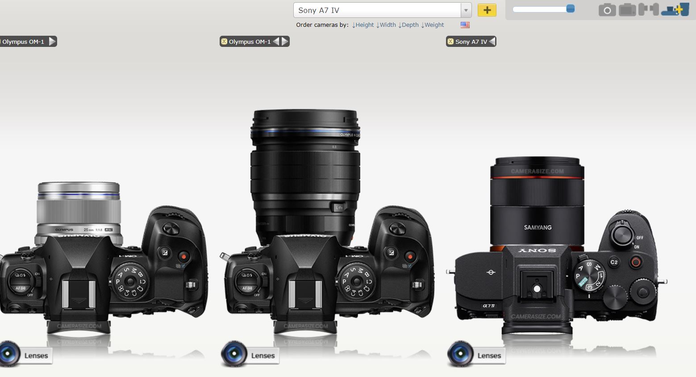
Task: Order cameras by Height
Action: pos(363,25)
